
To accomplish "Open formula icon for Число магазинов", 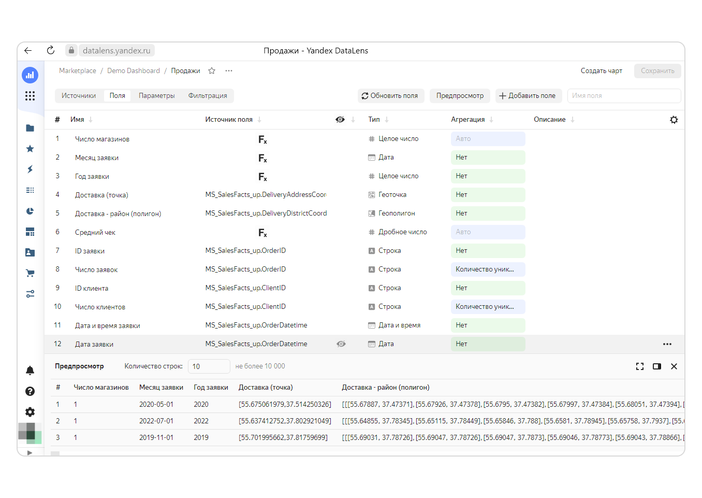I will (x=262, y=139).
